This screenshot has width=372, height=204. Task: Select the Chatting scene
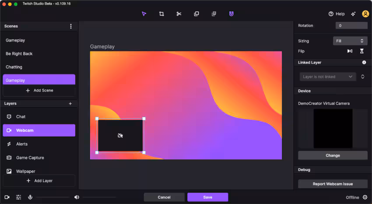click(39, 67)
